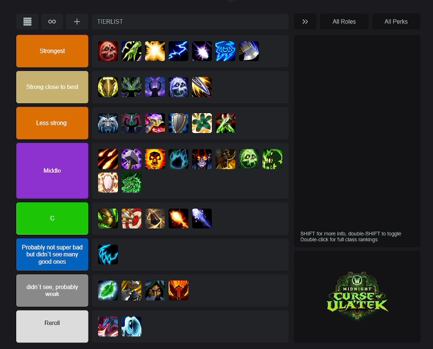
Task: Click the white-hooded figure icon in Reroll
Action: pos(132,326)
